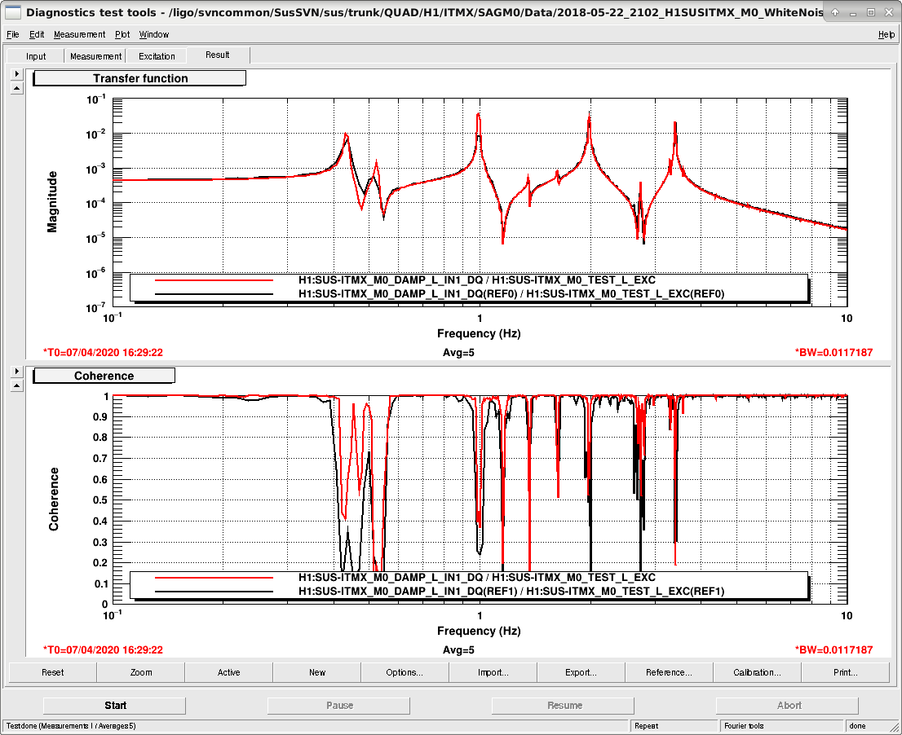Click up-arrow icon beside Transfer function plot
Screen dimensions: 902x735
tap(16, 89)
